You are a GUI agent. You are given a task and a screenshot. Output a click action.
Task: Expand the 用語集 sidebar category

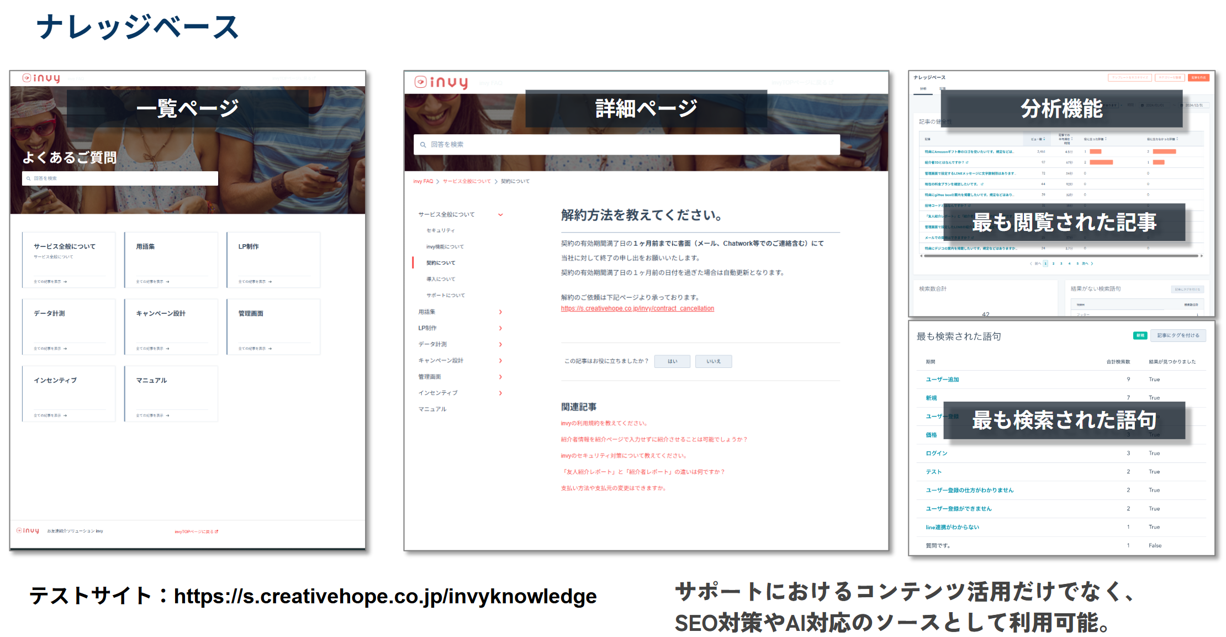point(500,312)
